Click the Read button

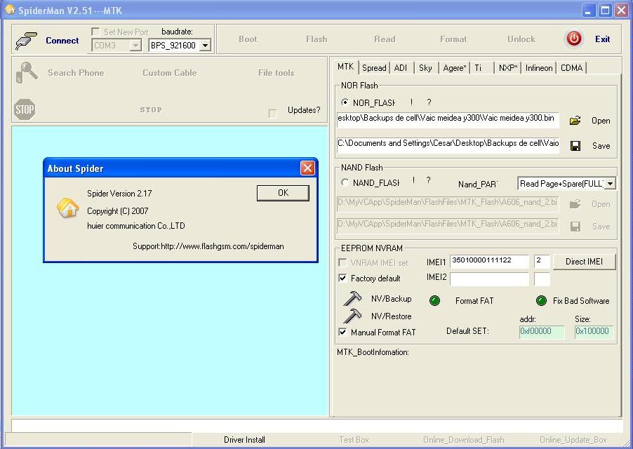point(385,39)
